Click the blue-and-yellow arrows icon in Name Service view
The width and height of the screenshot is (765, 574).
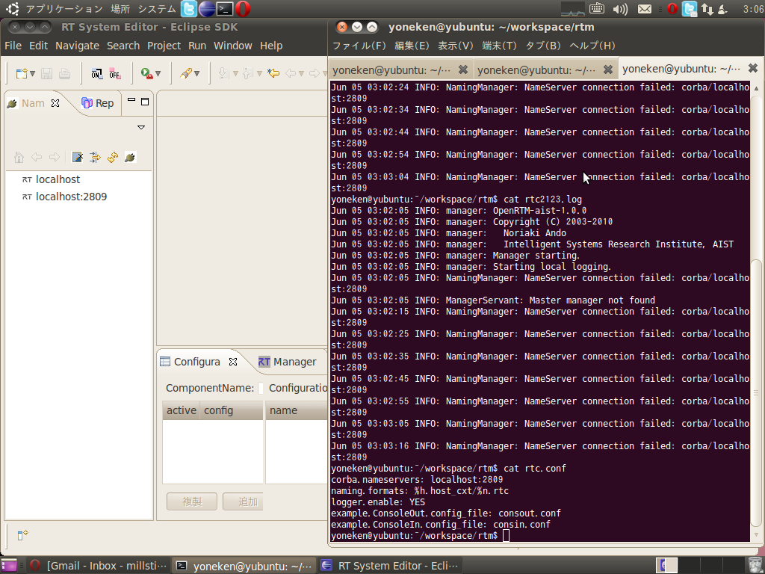(95, 157)
